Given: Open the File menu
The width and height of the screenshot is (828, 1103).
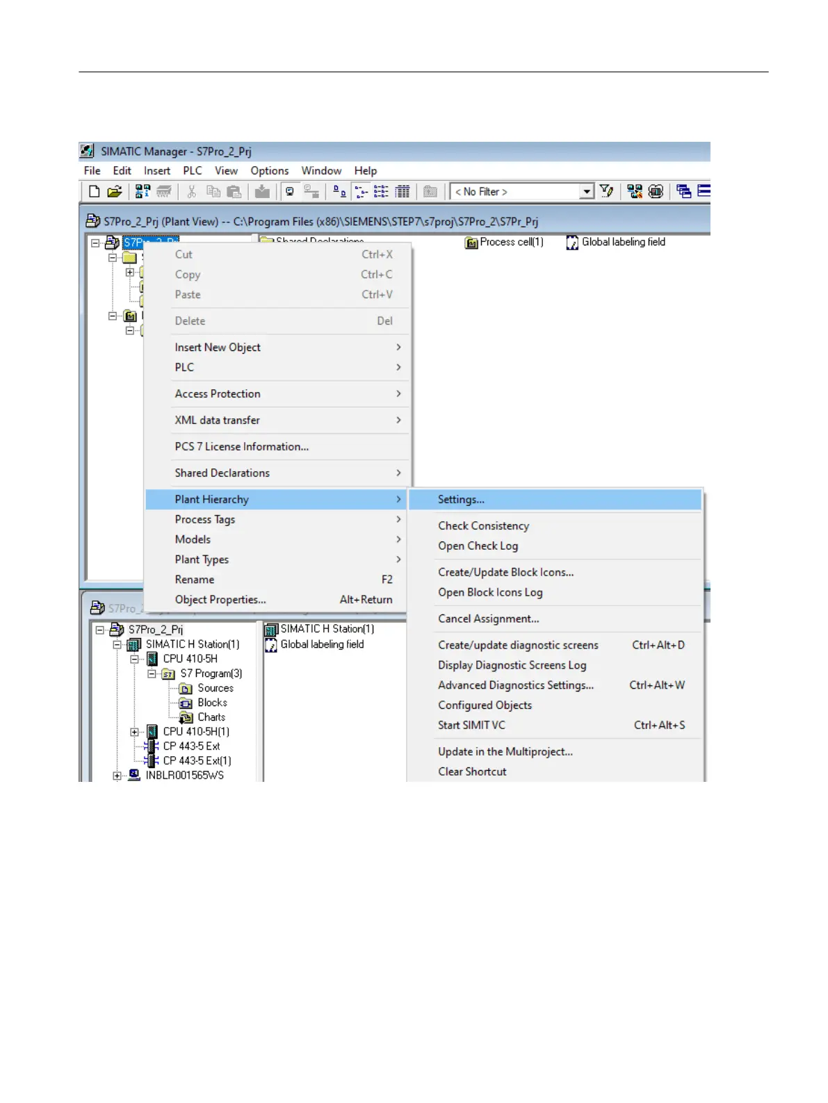Looking at the screenshot, I should [92, 171].
